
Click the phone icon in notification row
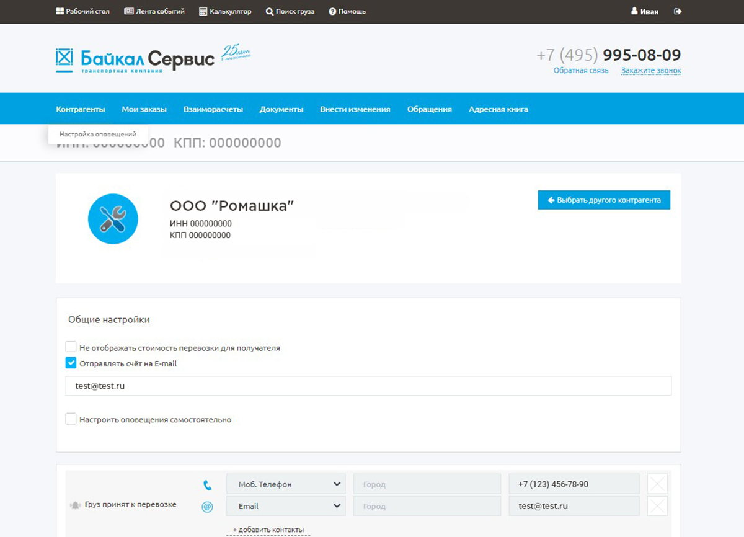tap(207, 485)
